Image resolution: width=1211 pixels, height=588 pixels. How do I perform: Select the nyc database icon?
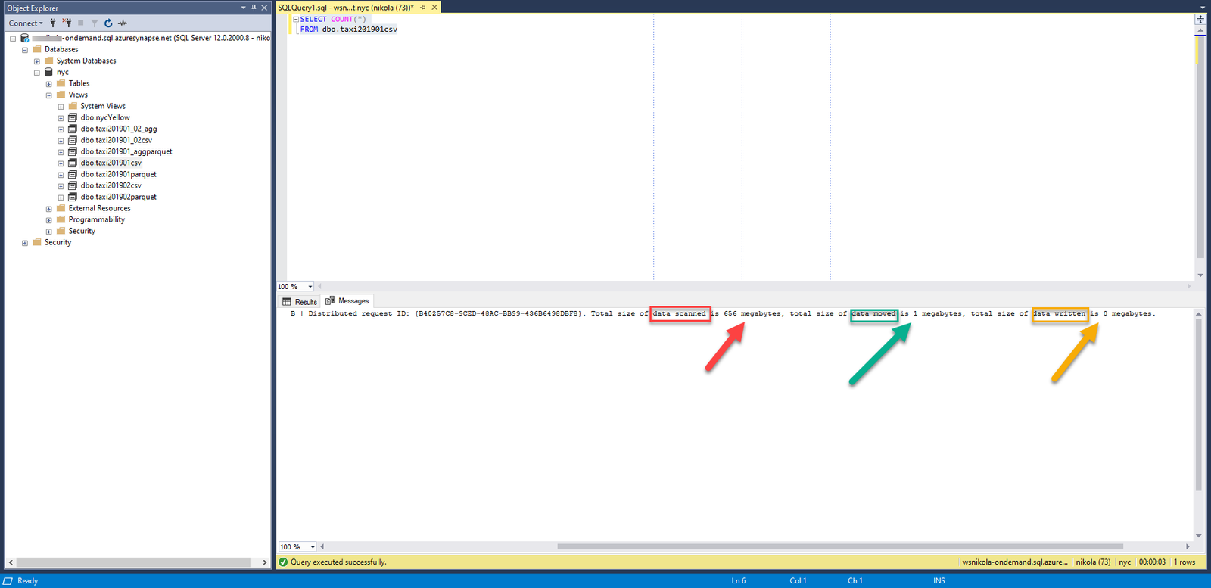(x=48, y=73)
